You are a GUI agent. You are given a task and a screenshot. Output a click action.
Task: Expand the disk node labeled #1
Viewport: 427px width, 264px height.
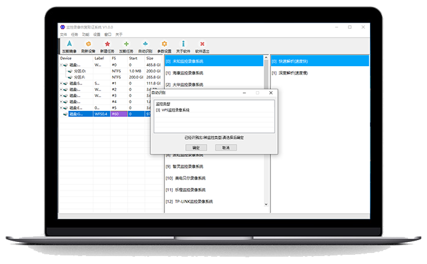61,83
